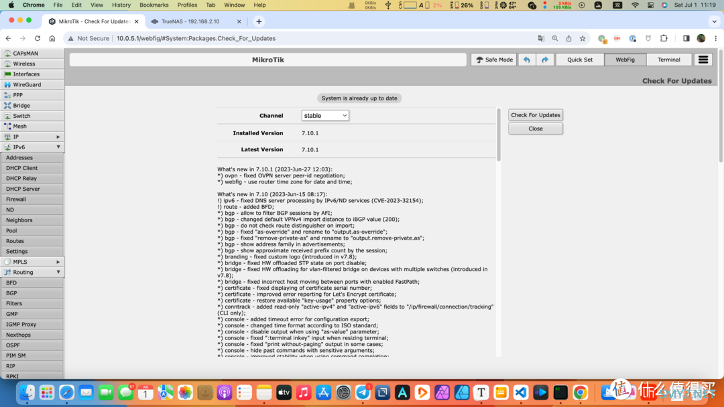Click the Close button
The width and height of the screenshot is (724, 407).
tap(536, 129)
